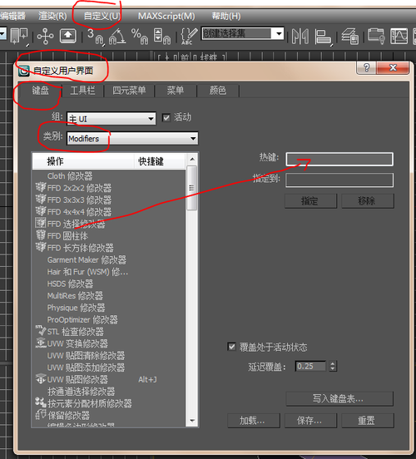416x459 pixels.
Task: Open the 创建选择集 named selection dropdown
Action: pyautogui.click(x=243, y=33)
